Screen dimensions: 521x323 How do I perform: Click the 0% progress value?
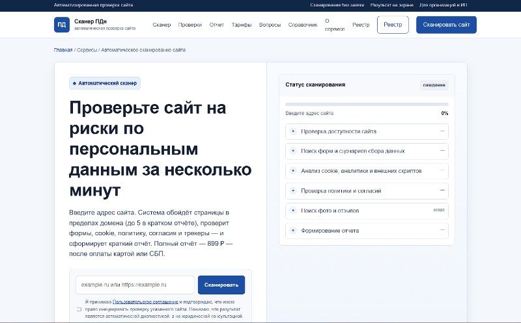click(445, 114)
